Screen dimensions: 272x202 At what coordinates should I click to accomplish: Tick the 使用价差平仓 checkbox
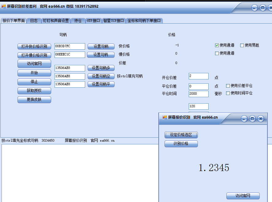(x=228, y=86)
